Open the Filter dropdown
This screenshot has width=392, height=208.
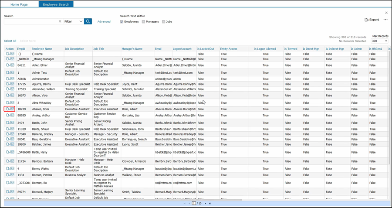coord(73,21)
